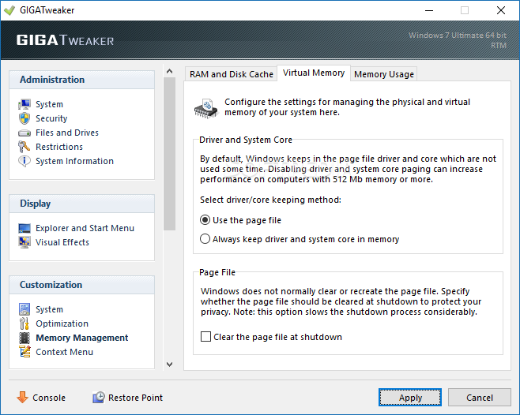Click the System Information bubble icon
Screen dimensions: 520x415
click(x=24, y=161)
